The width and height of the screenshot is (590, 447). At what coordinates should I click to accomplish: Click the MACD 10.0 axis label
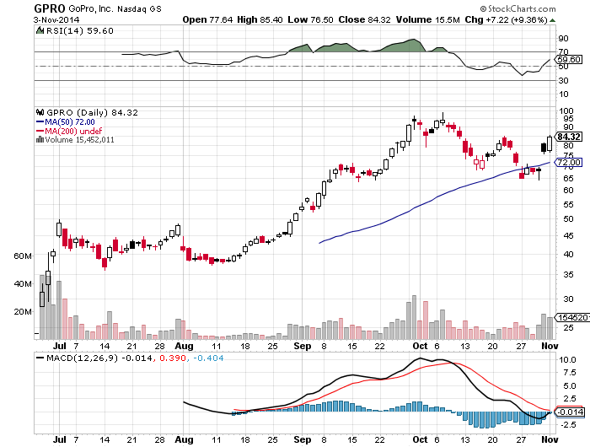567,359
